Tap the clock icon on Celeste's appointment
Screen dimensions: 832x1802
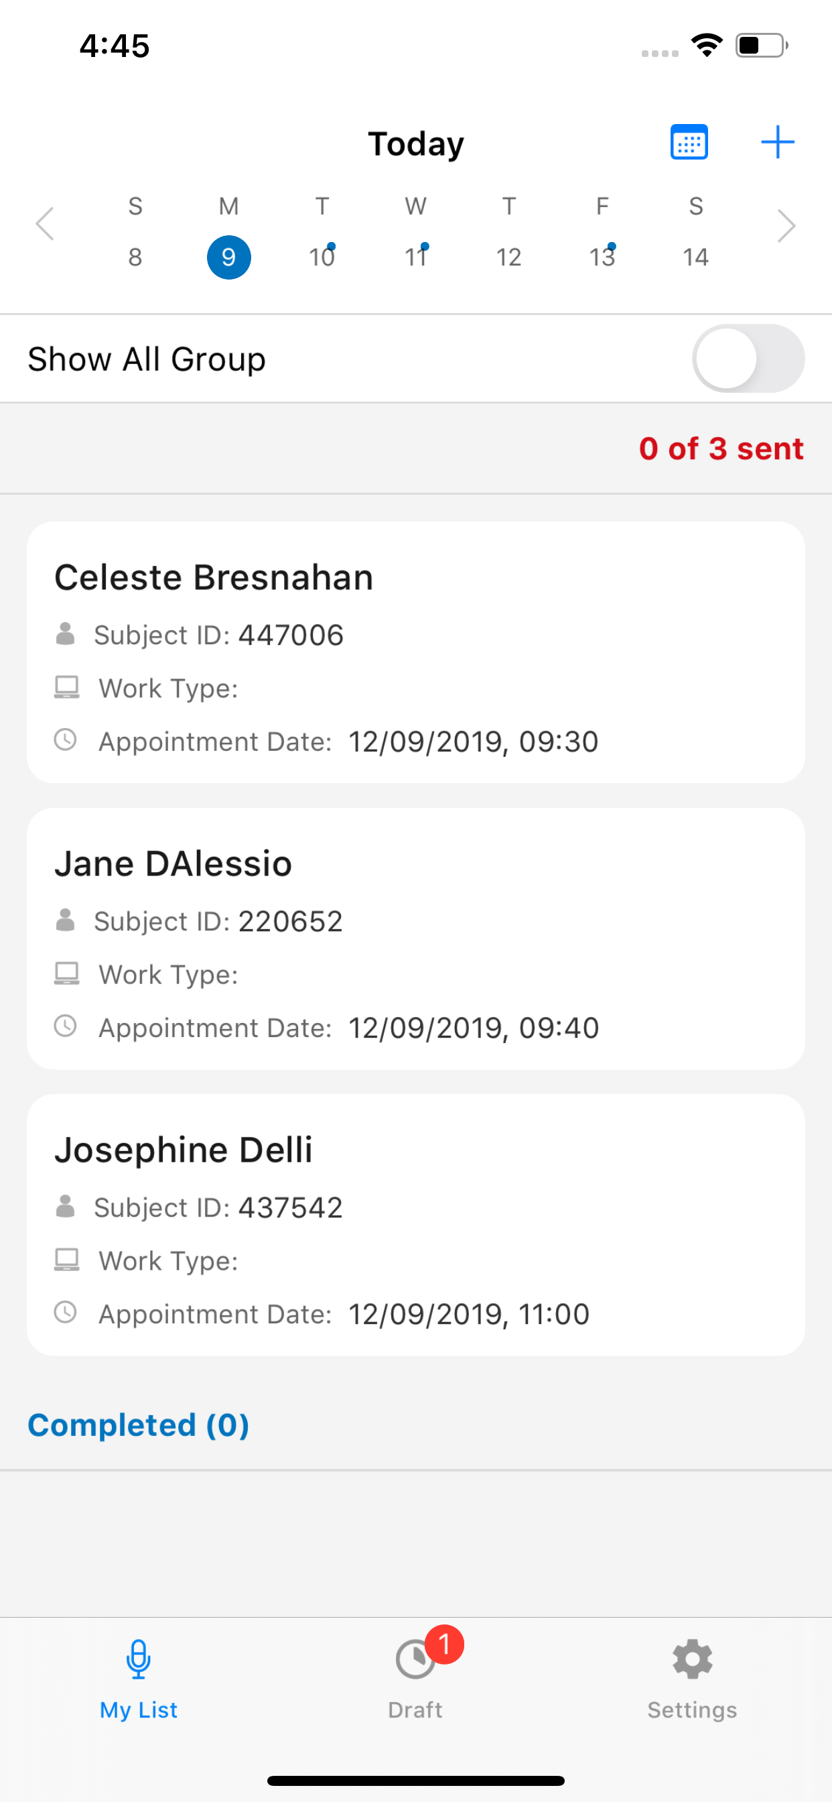point(66,740)
